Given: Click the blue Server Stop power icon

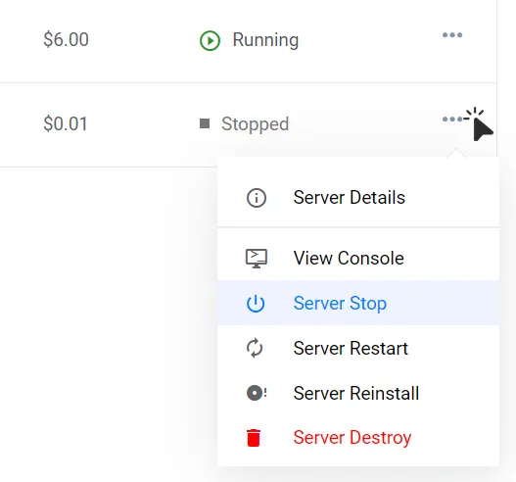Looking at the screenshot, I should 256,304.
